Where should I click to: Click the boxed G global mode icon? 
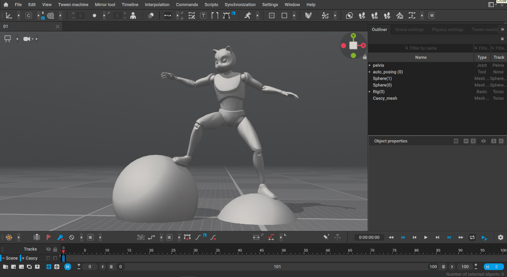pyautogui.click(x=28, y=16)
